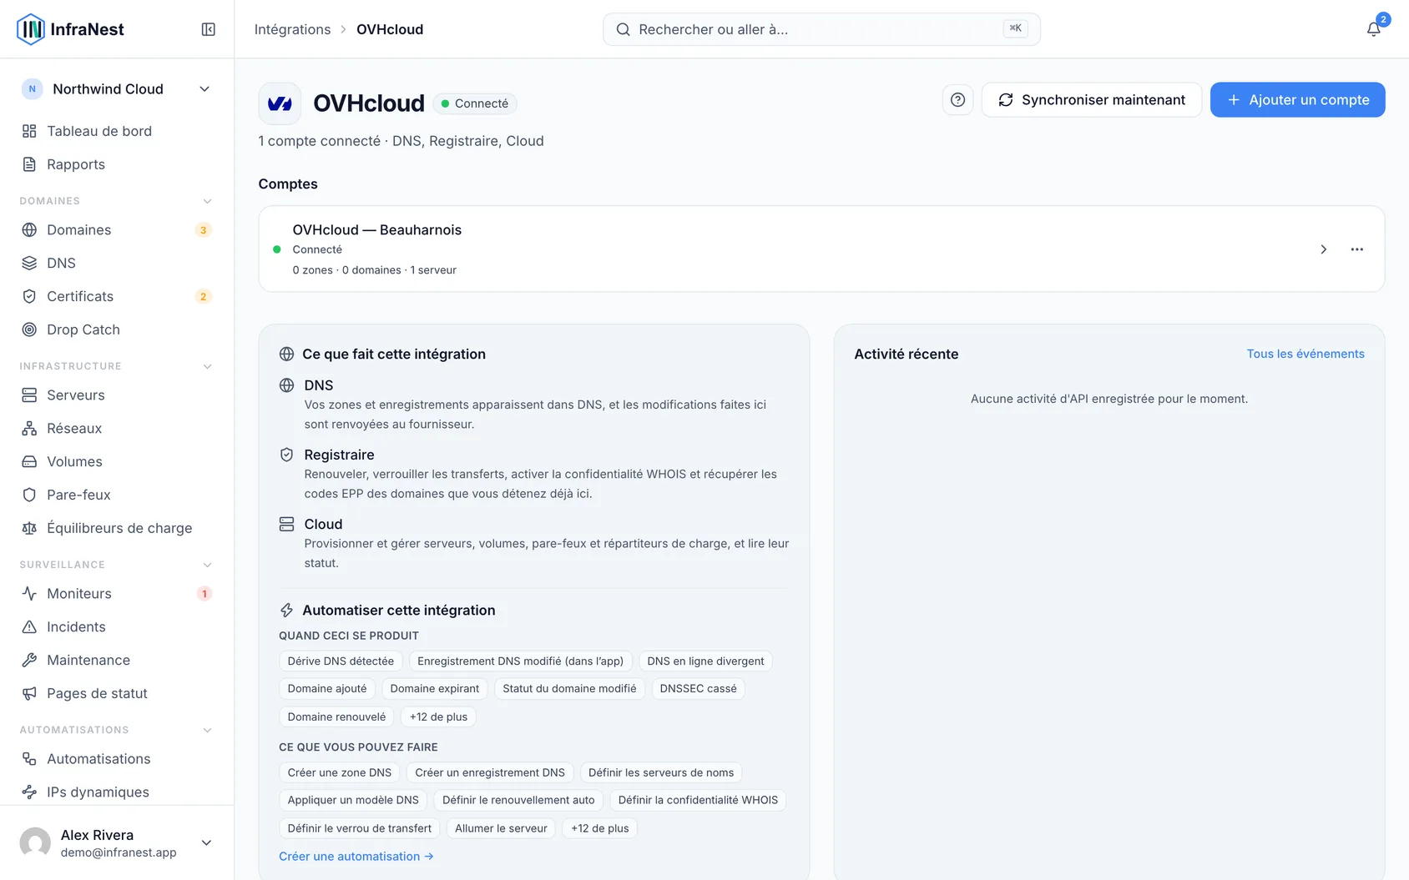Click the Pages de statut megaphone icon
The image size is (1409, 880).
pos(29,693)
